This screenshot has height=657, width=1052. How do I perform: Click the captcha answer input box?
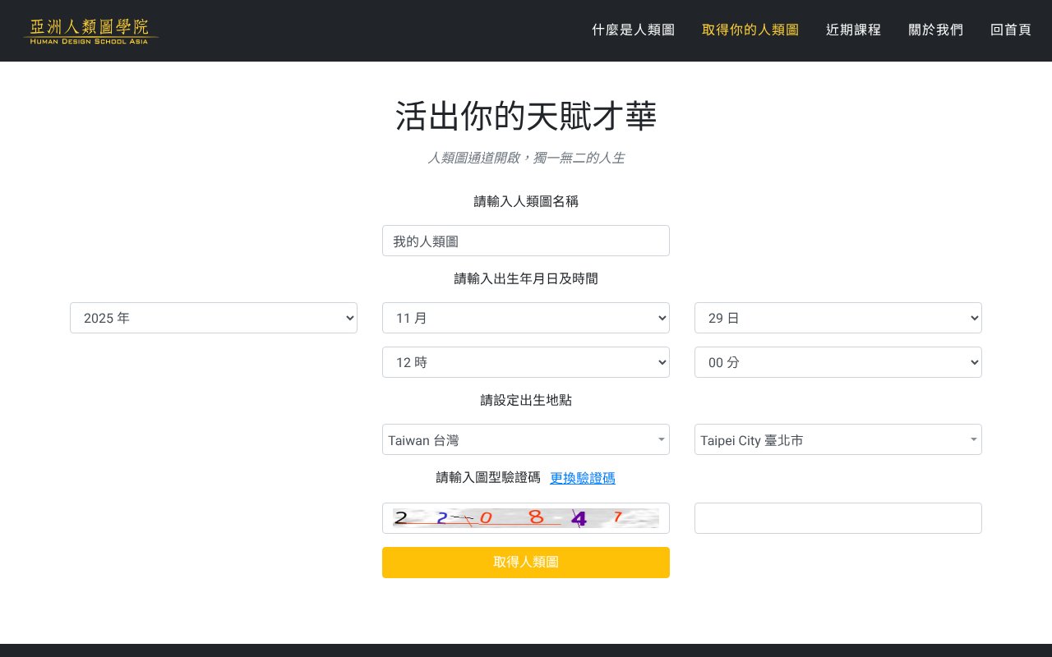point(838,518)
